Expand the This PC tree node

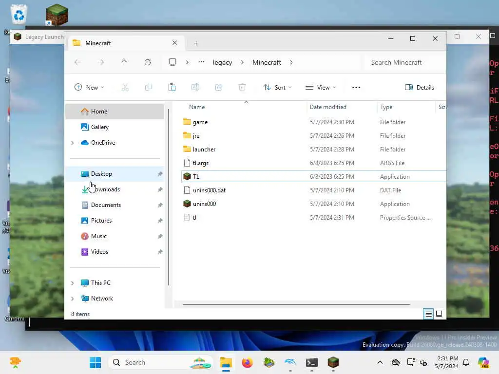pyautogui.click(x=73, y=283)
